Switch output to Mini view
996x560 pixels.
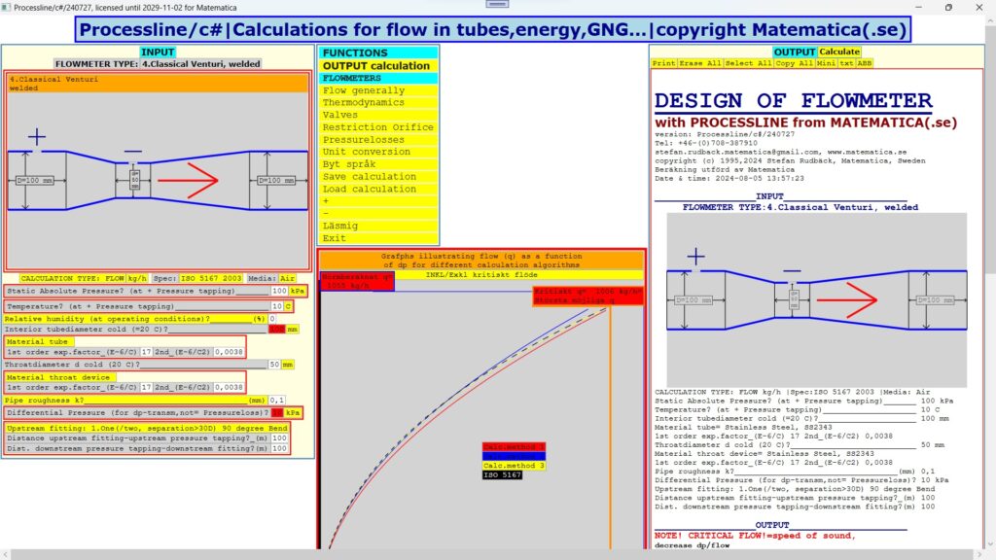click(x=826, y=63)
